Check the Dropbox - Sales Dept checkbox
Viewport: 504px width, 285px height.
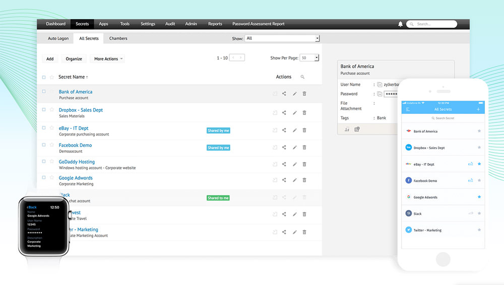[x=44, y=110]
